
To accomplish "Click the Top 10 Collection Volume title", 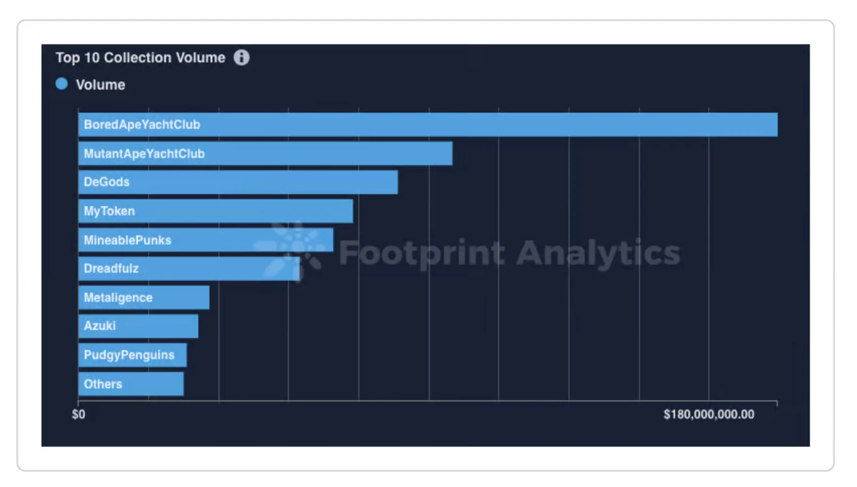I will [x=140, y=57].
